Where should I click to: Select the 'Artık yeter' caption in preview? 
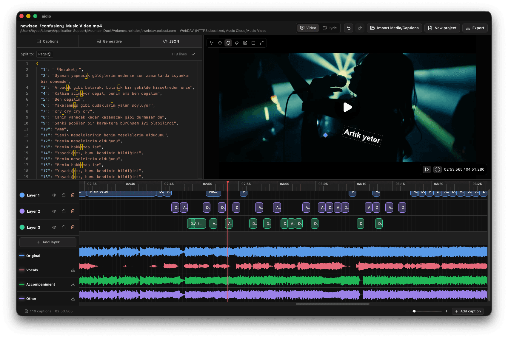pos(362,136)
